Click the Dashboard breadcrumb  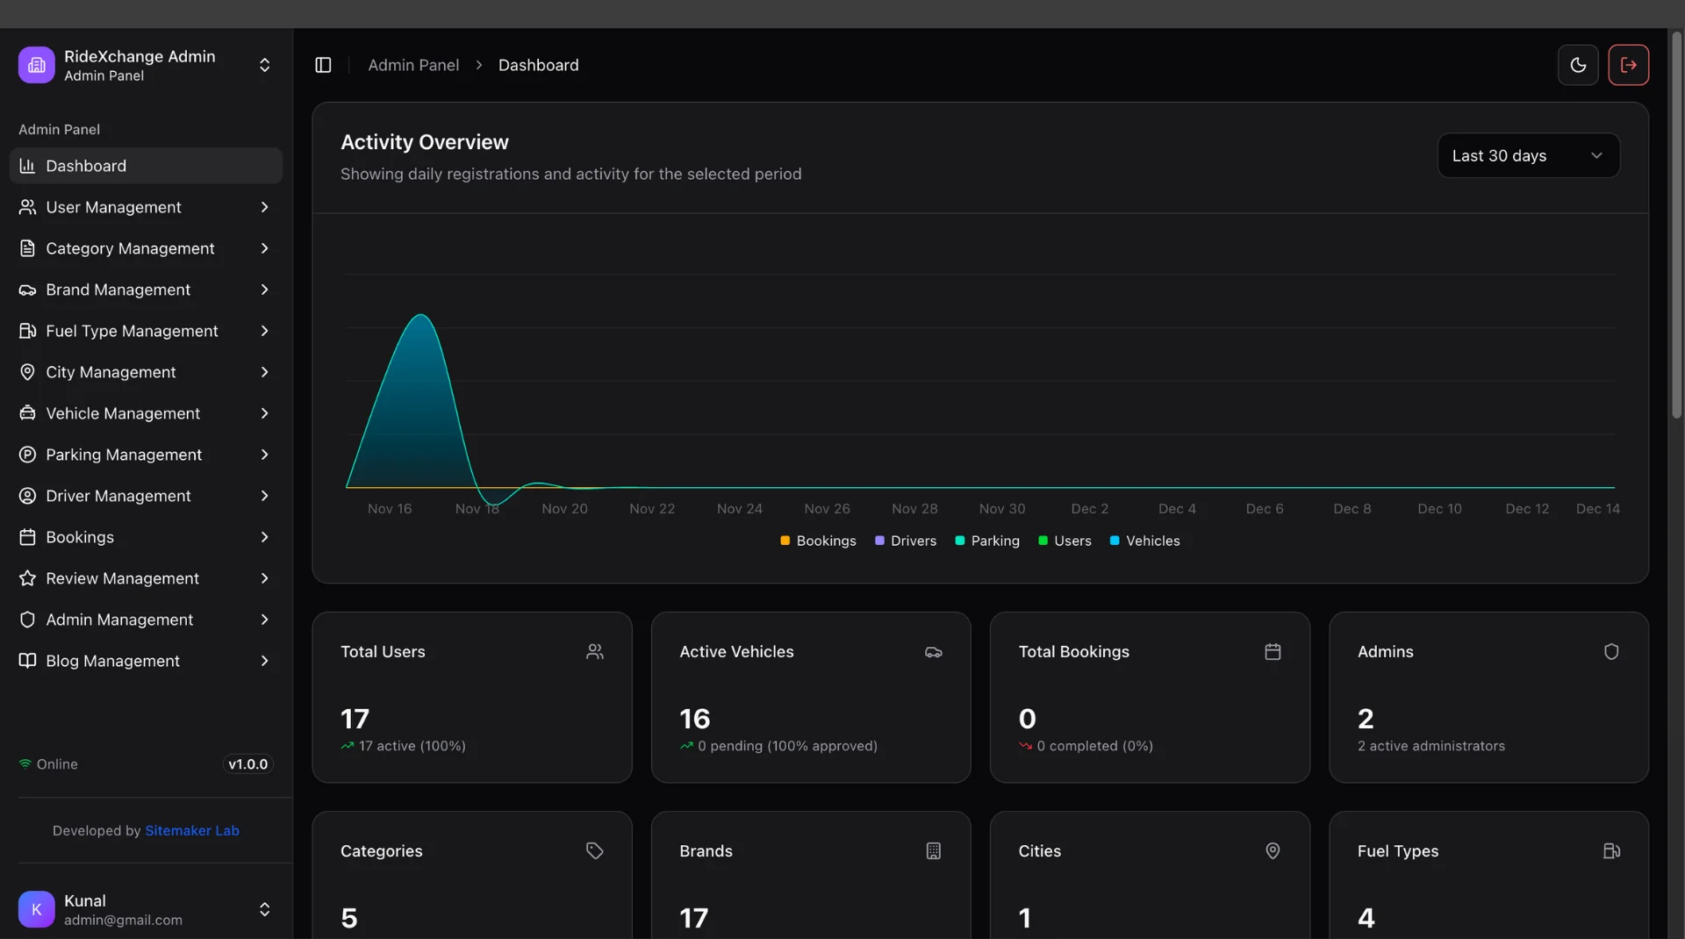tap(538, 65)
